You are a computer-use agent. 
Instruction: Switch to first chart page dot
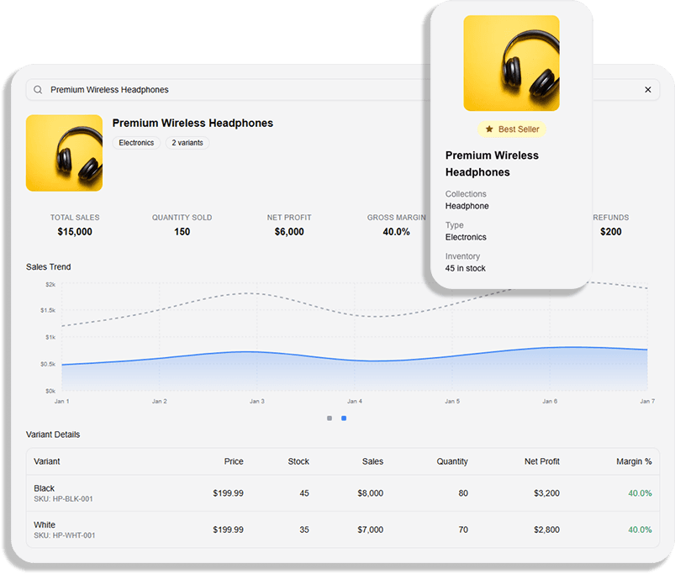tap(330, 418)
